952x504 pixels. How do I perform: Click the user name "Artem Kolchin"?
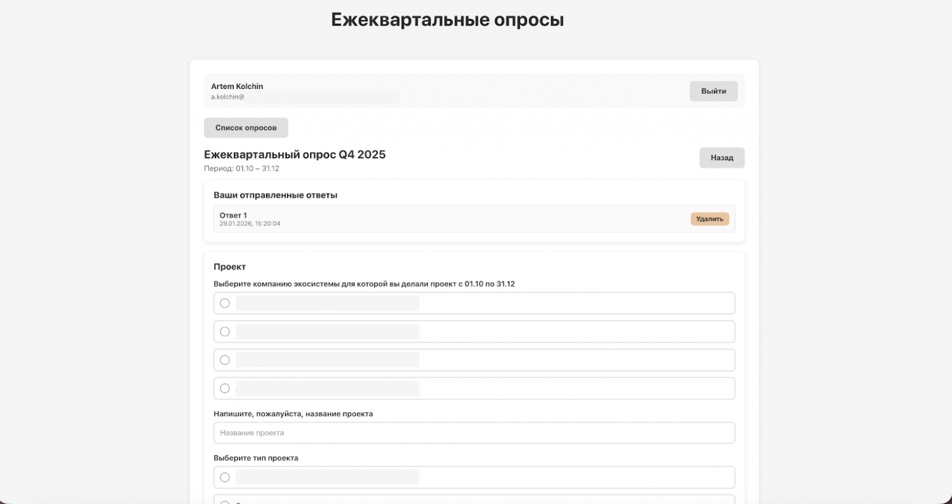tap(237, 86)
